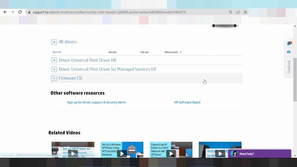Click the page vertical scrollbar thumb
The width and height of the screenshot is (297, 167).
tap(295, 79)
